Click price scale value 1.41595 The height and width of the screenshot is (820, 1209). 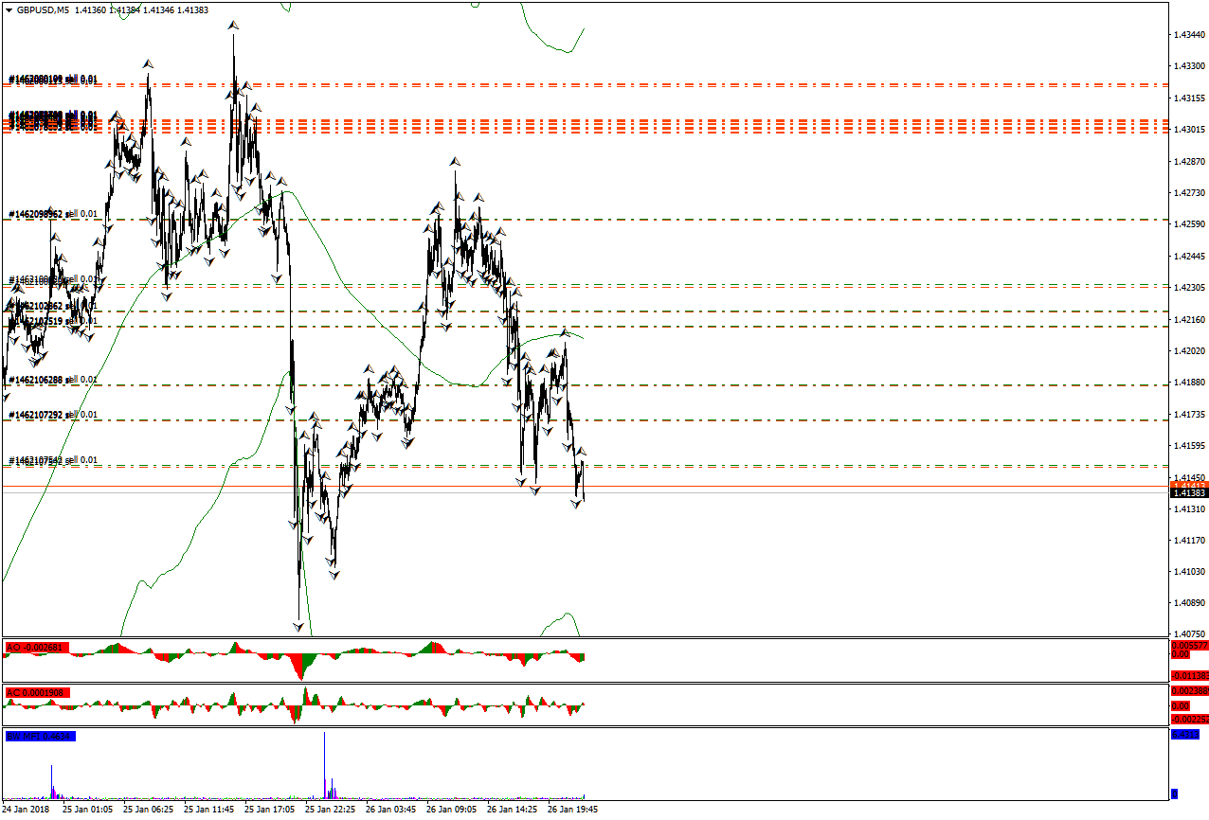[1188, 445]
